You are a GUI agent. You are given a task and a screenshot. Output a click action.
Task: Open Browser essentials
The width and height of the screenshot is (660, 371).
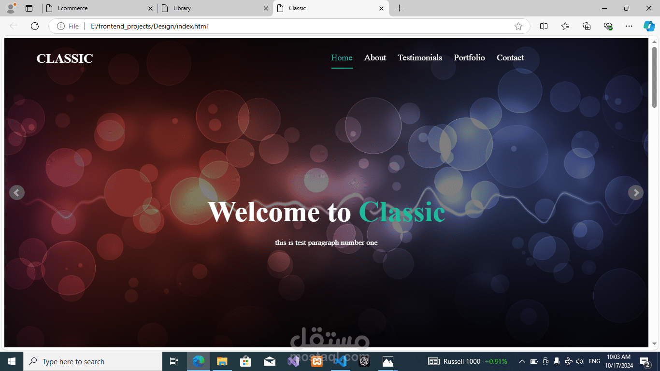pyautogui.click(x=608, y=26)
